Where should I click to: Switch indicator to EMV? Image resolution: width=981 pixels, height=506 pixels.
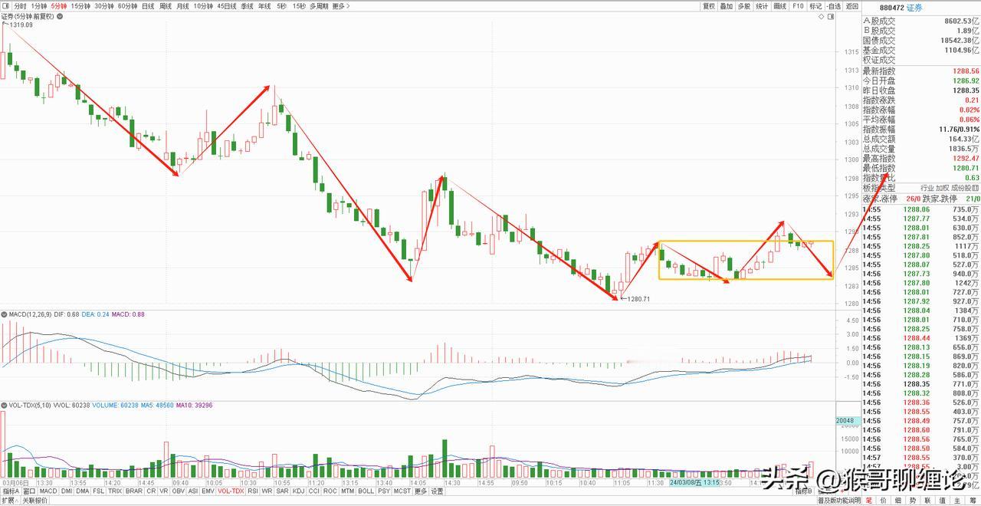(208, 491)
